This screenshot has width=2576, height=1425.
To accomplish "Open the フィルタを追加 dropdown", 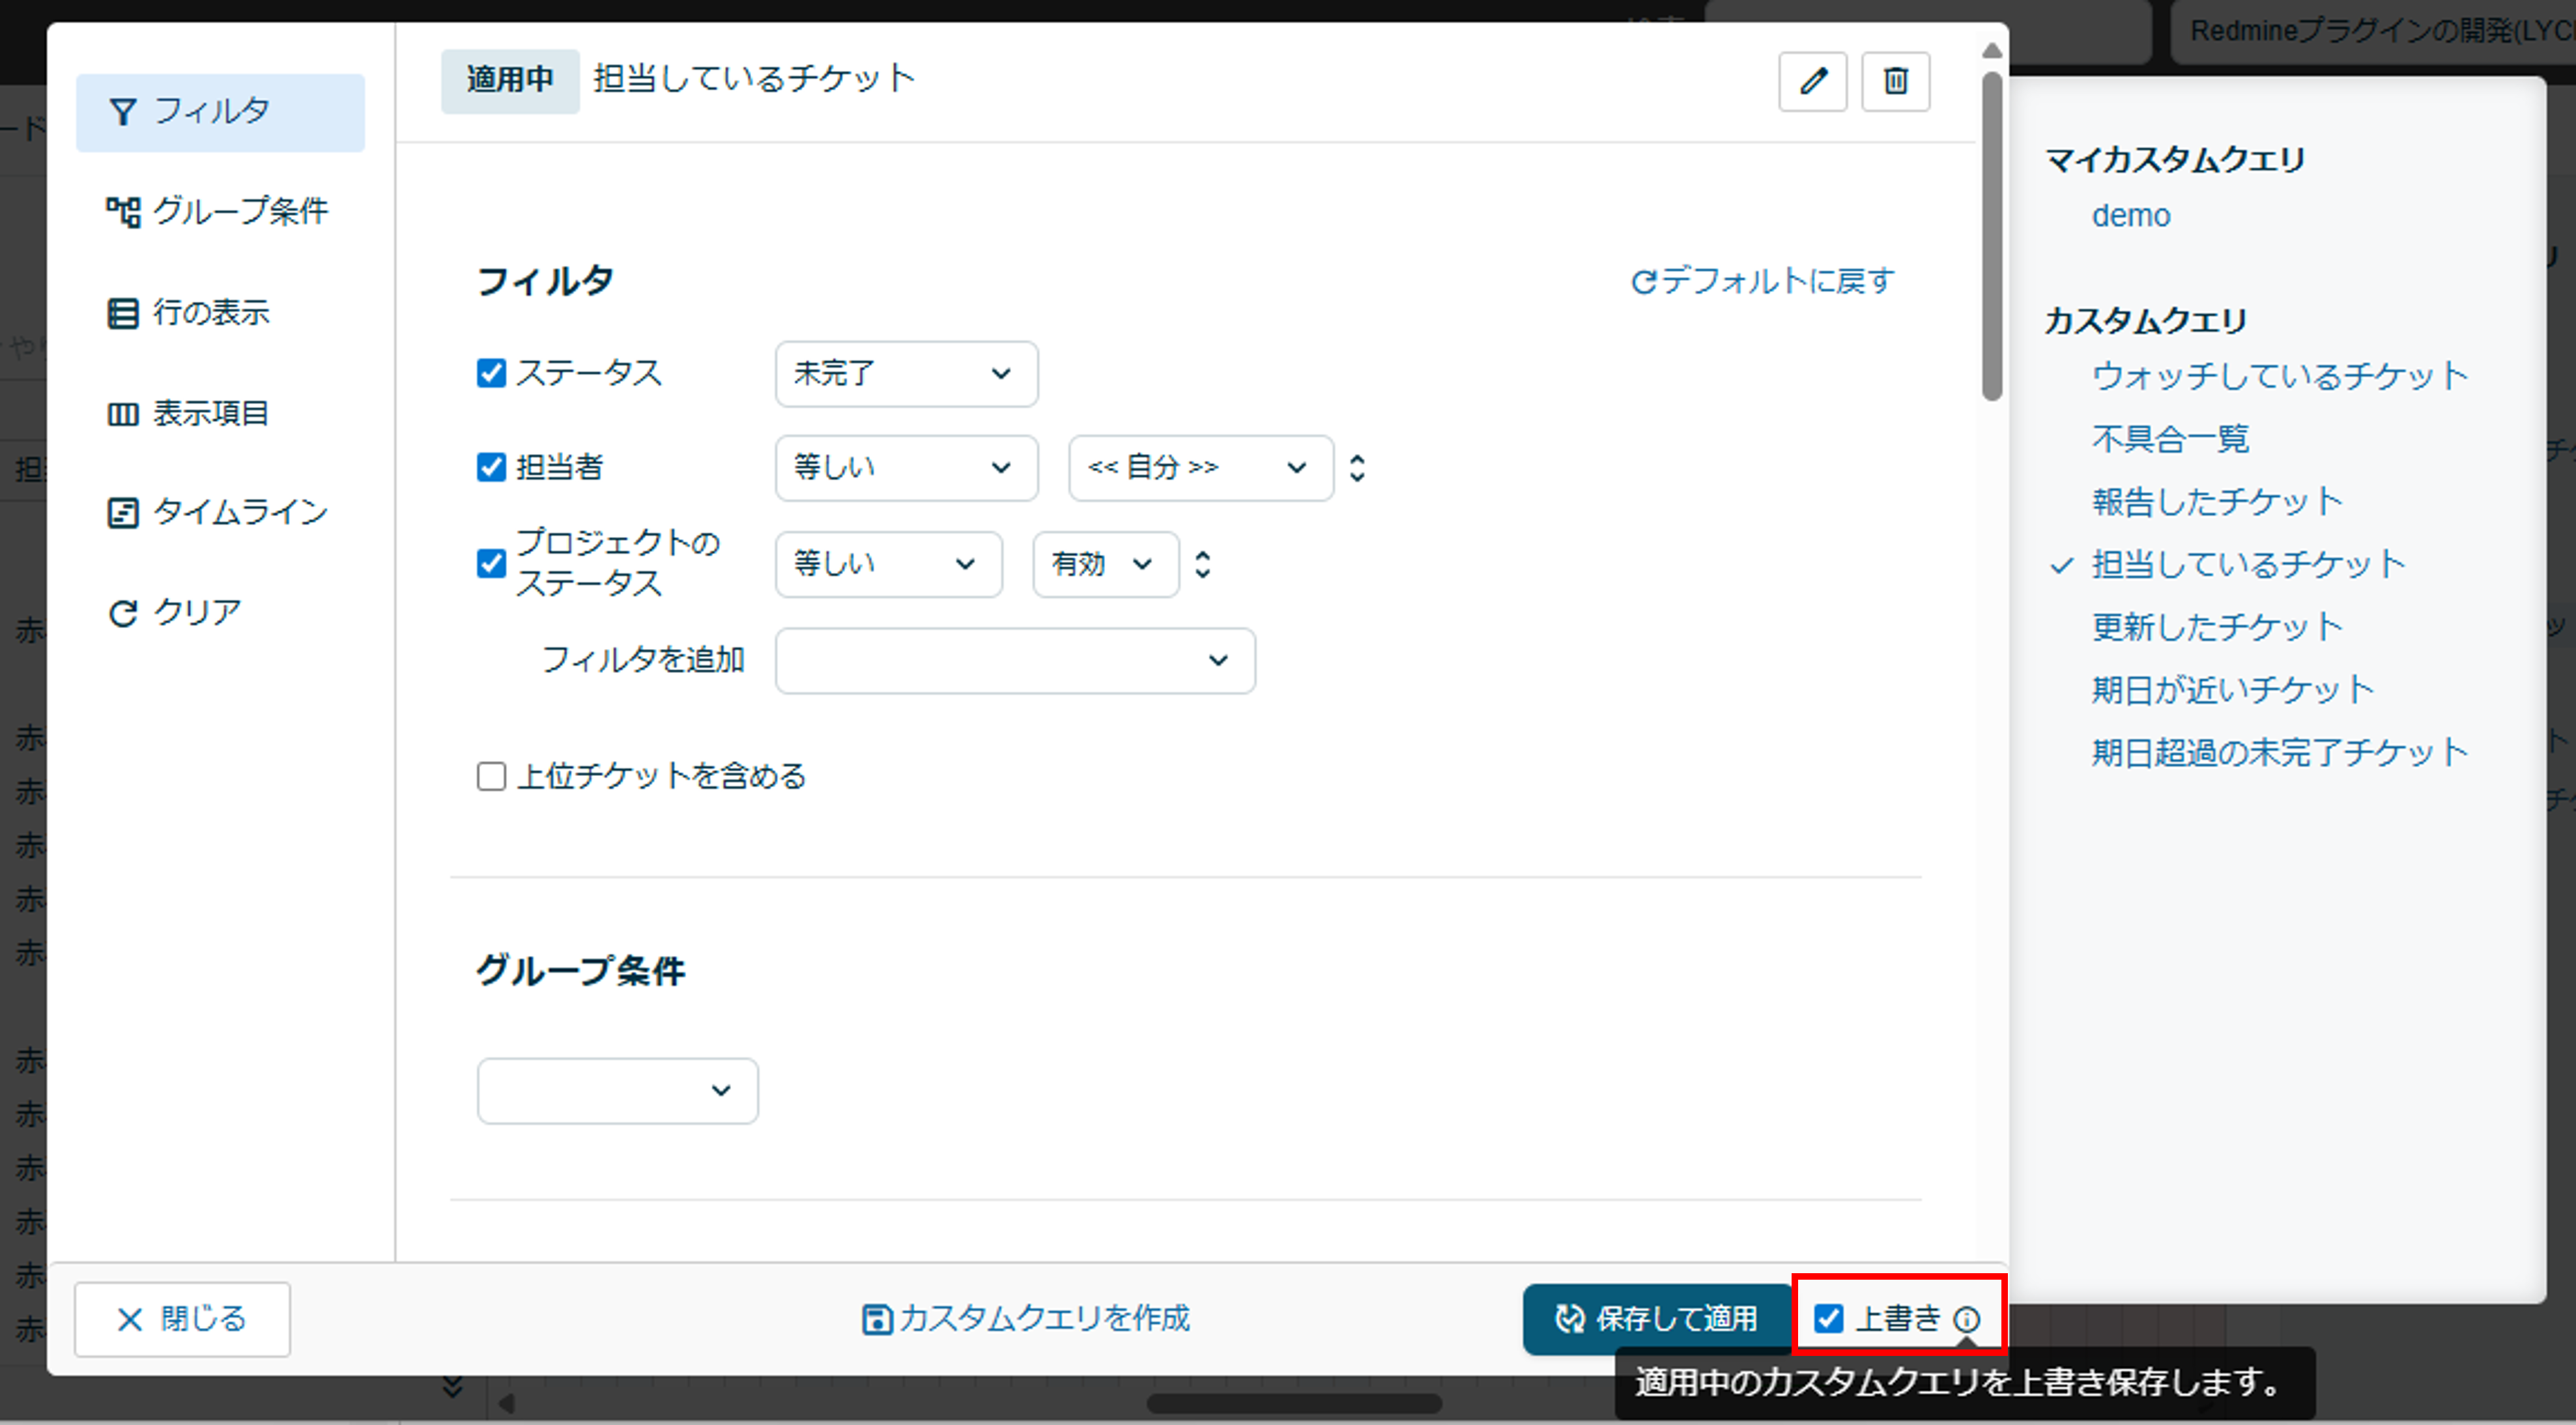I will pos(1014,660).
